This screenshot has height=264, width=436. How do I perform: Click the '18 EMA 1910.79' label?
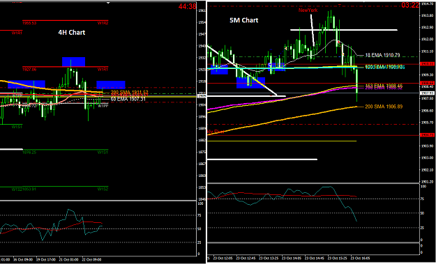(x=382, y=55)
